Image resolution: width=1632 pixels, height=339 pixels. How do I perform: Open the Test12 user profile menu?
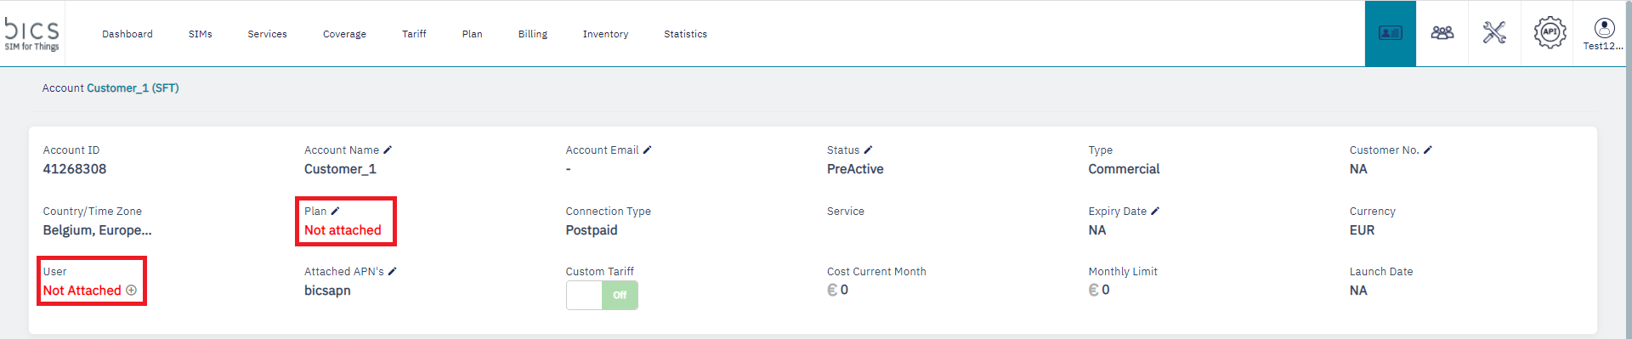pos(1603,34)
